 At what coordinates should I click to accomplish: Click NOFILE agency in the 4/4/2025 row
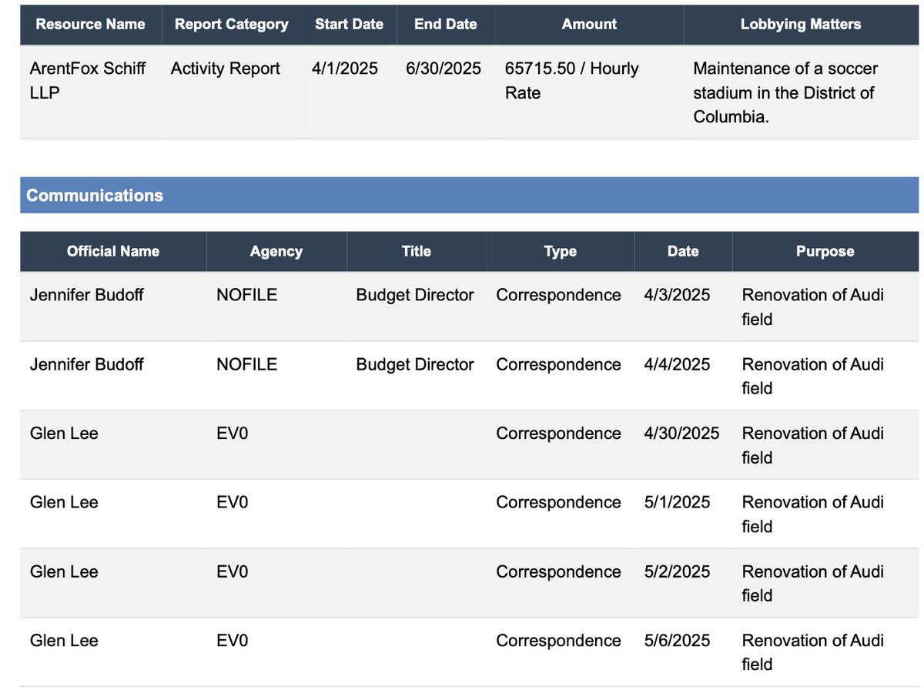pos(246,364)
